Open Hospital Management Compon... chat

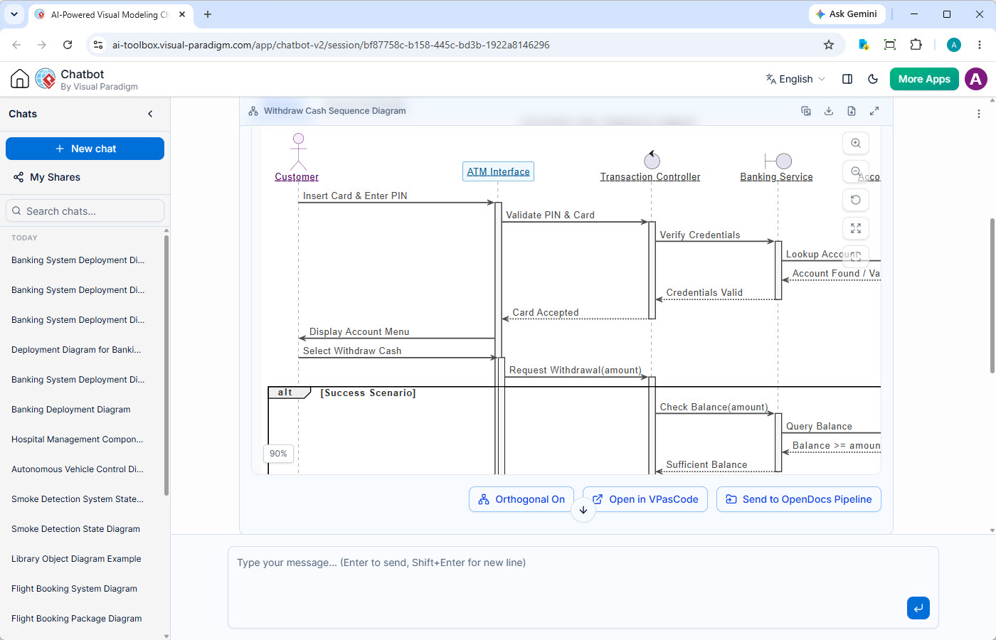click(x=77, y=439)
